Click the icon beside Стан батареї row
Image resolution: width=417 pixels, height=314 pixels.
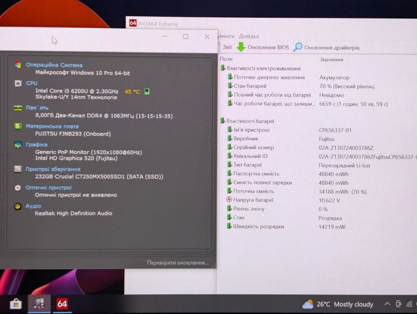(x=230, y=86)
